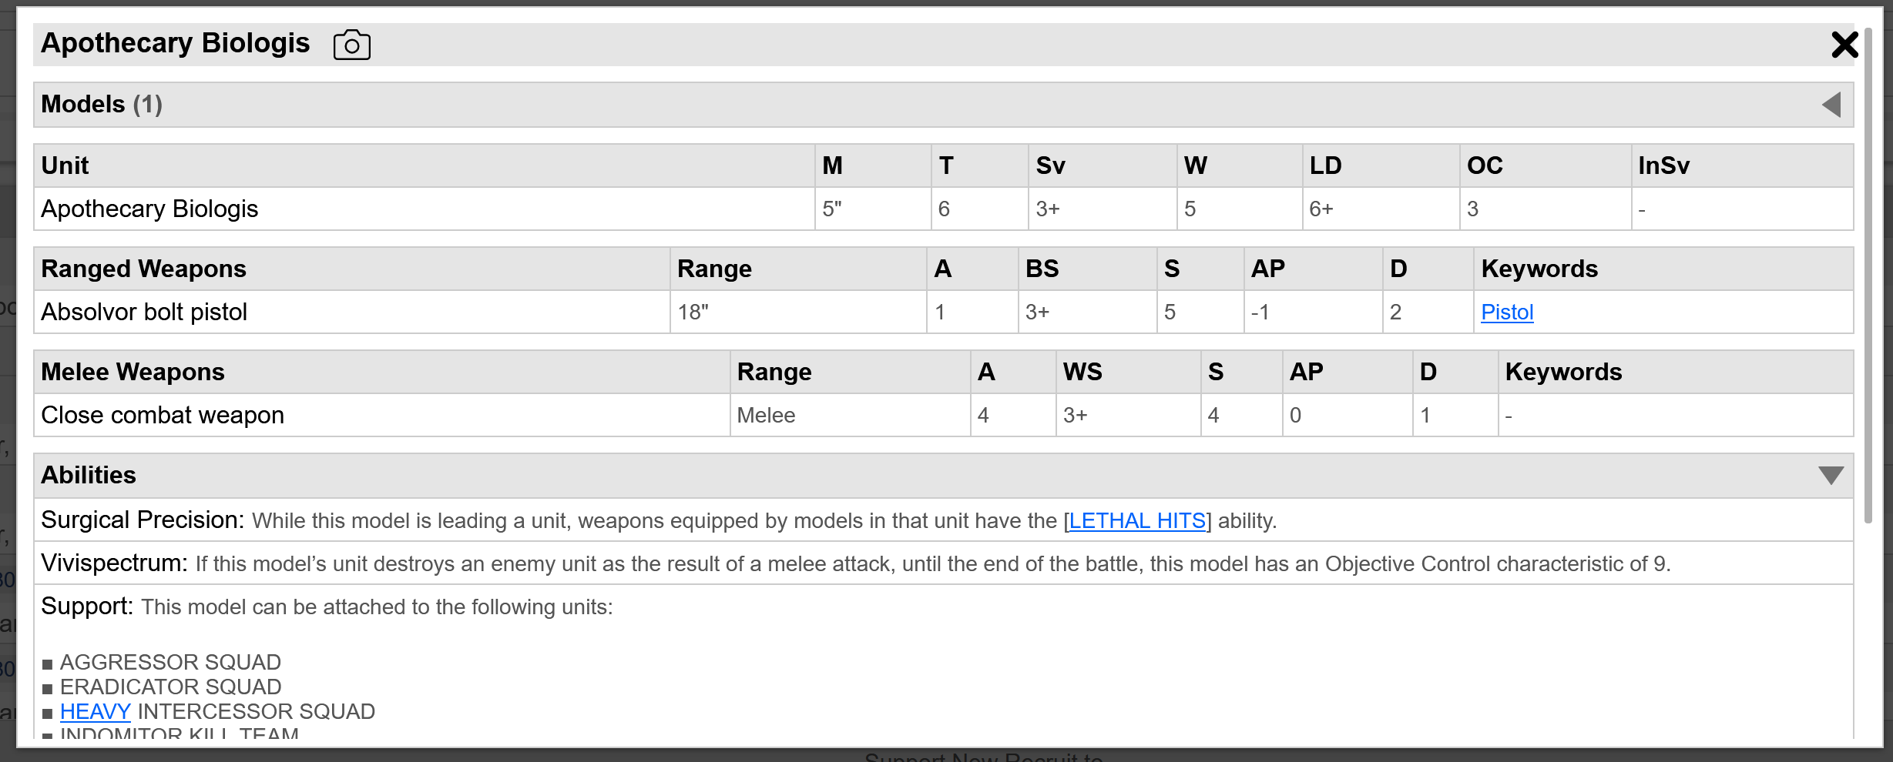Click the Apothecary Biologis unit row
The height and width of the screenshot is (762, 1893).
click(x=943, y=209)
